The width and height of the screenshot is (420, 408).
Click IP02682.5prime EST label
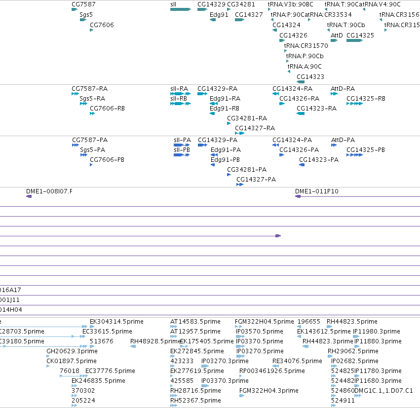(x=355, y=362)
